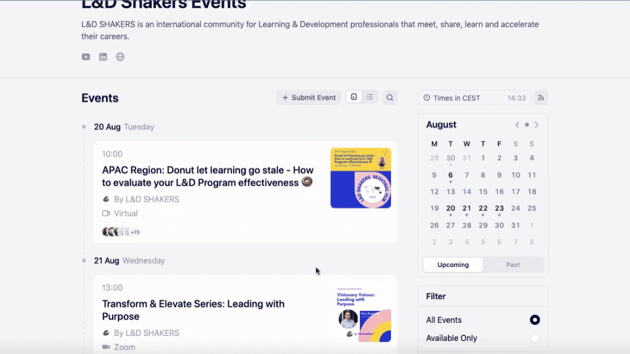This screenshot has width=630, height=354.
Task: Open Transform & Elevate Series event title
Action: [x=193, y=310]
